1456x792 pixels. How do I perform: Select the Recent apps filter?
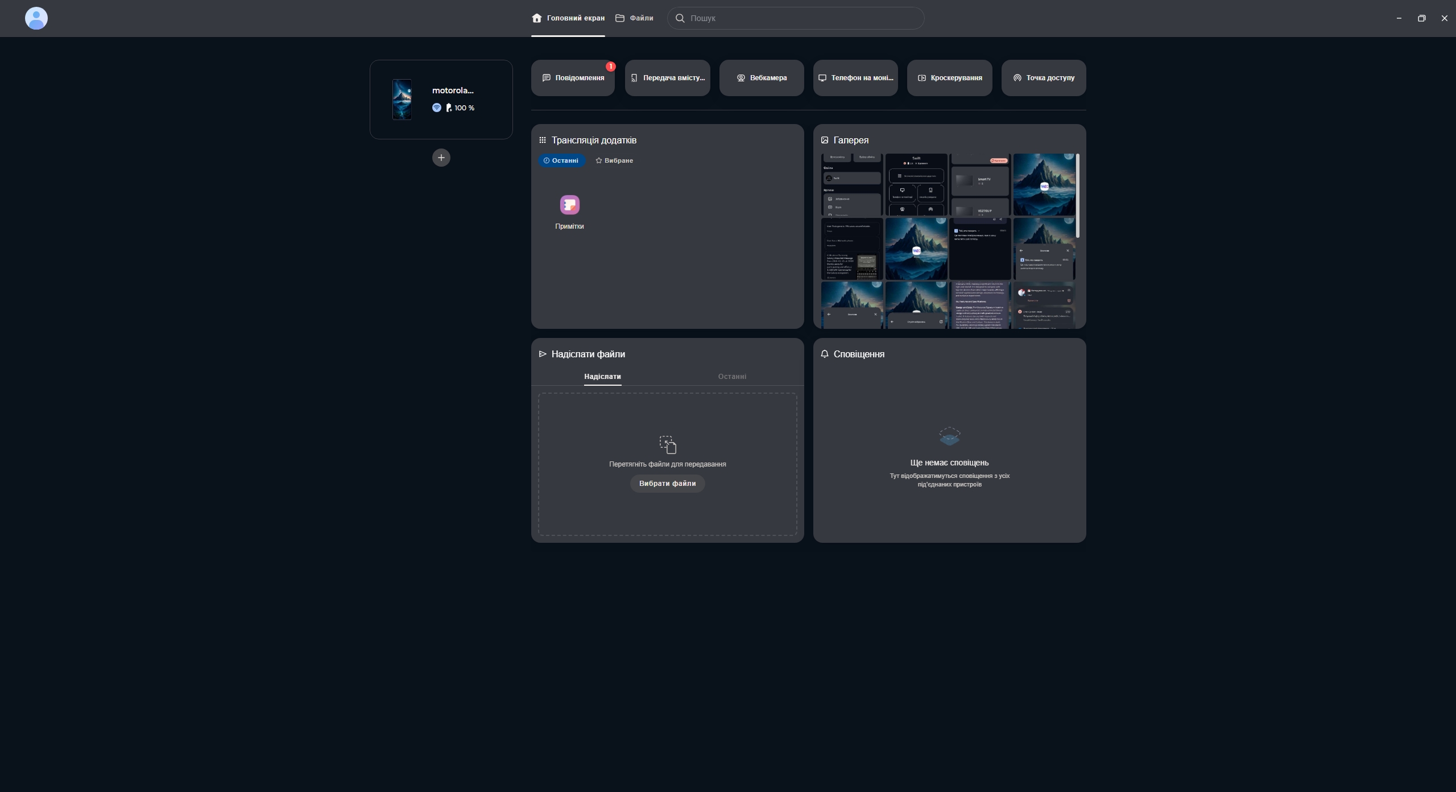(x=561, y=160)
